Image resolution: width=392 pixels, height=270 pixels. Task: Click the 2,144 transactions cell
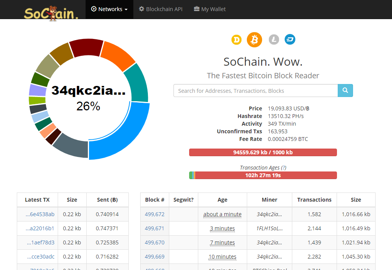[x=314, y=228]
